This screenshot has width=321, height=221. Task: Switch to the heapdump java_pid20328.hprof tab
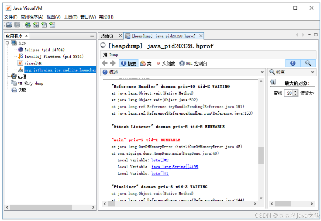tap(163, 36)
